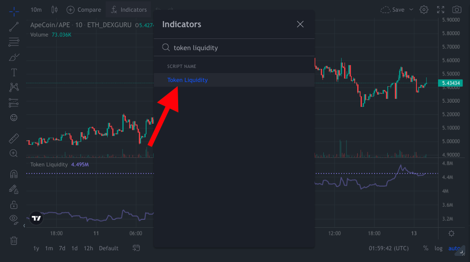Enter fullscreen mode for the chart
Image resolution: width=470 pixels, height=262 pixels.
point(440,9)
